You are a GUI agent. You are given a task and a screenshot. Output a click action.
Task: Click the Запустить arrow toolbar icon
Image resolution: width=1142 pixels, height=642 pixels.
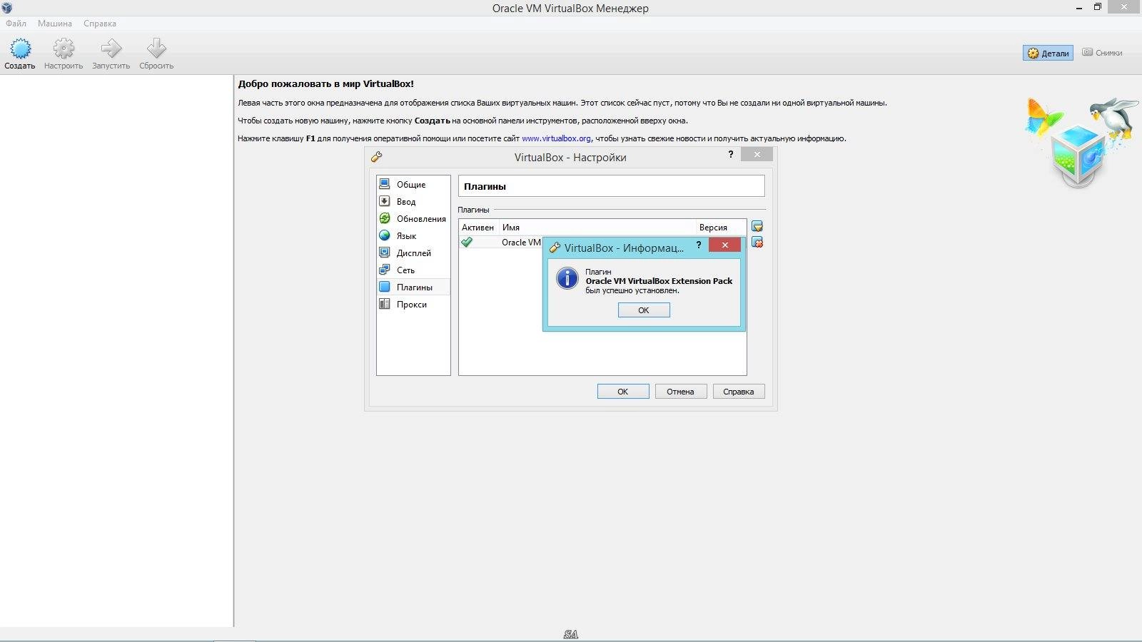tap(111, 49)
